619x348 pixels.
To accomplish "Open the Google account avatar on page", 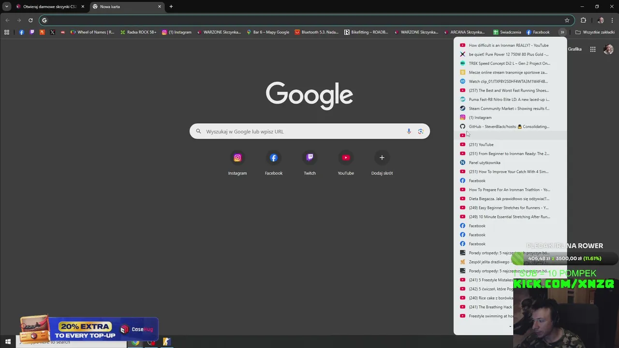I will pos(608,49).
